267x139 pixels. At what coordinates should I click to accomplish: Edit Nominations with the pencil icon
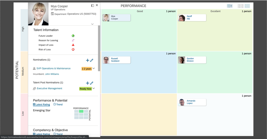point(92,60)
